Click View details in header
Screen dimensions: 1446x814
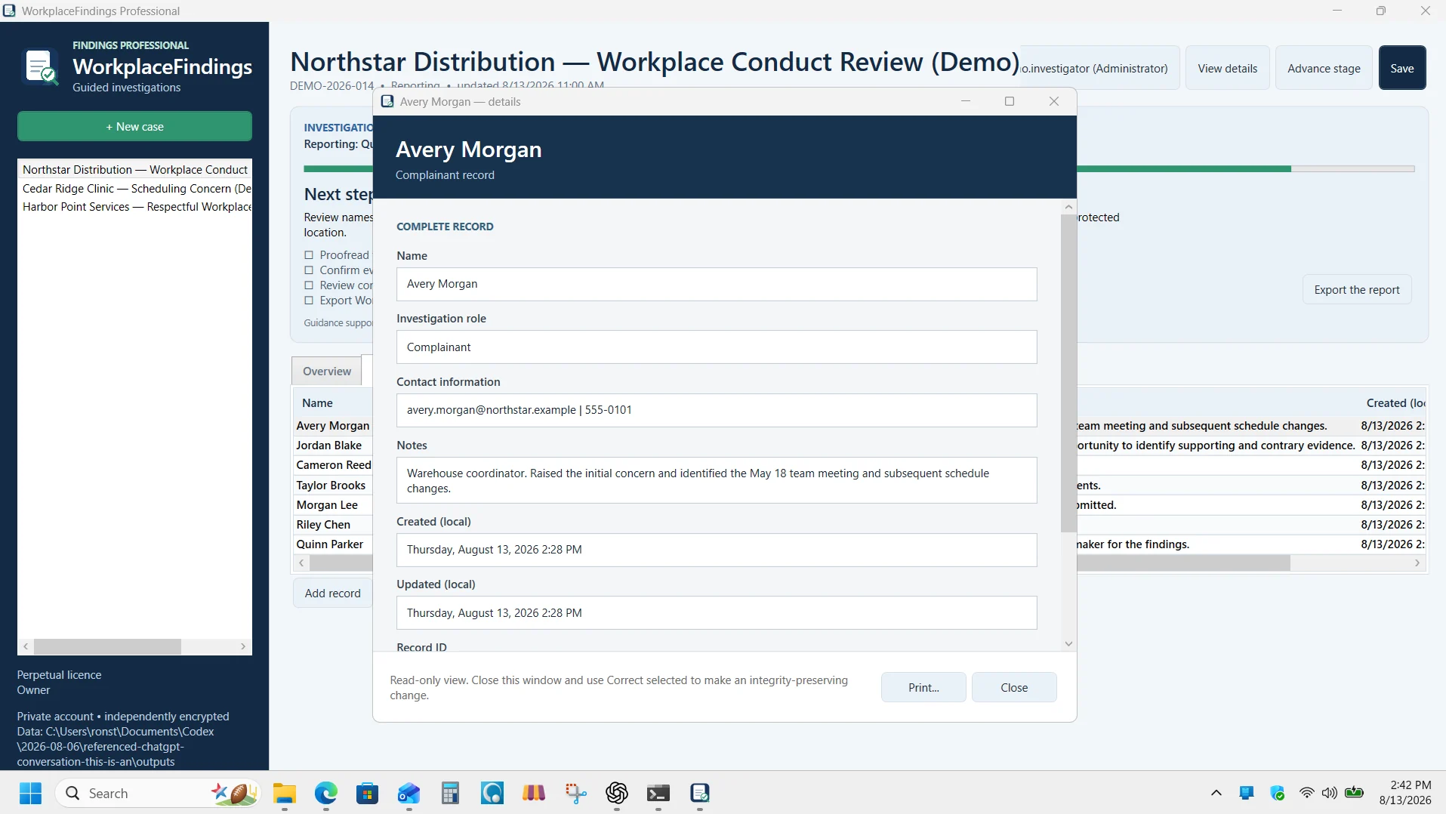[1227, 68]
